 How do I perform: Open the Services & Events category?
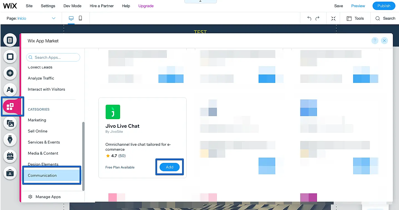(44, 142)
